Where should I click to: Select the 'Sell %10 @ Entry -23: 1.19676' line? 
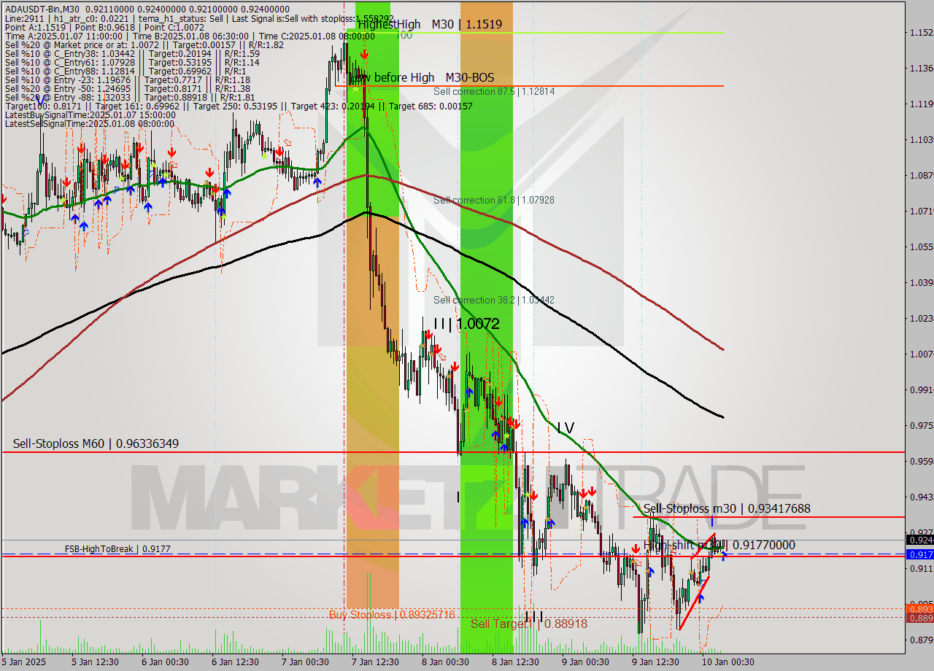(x=128, y=79)
